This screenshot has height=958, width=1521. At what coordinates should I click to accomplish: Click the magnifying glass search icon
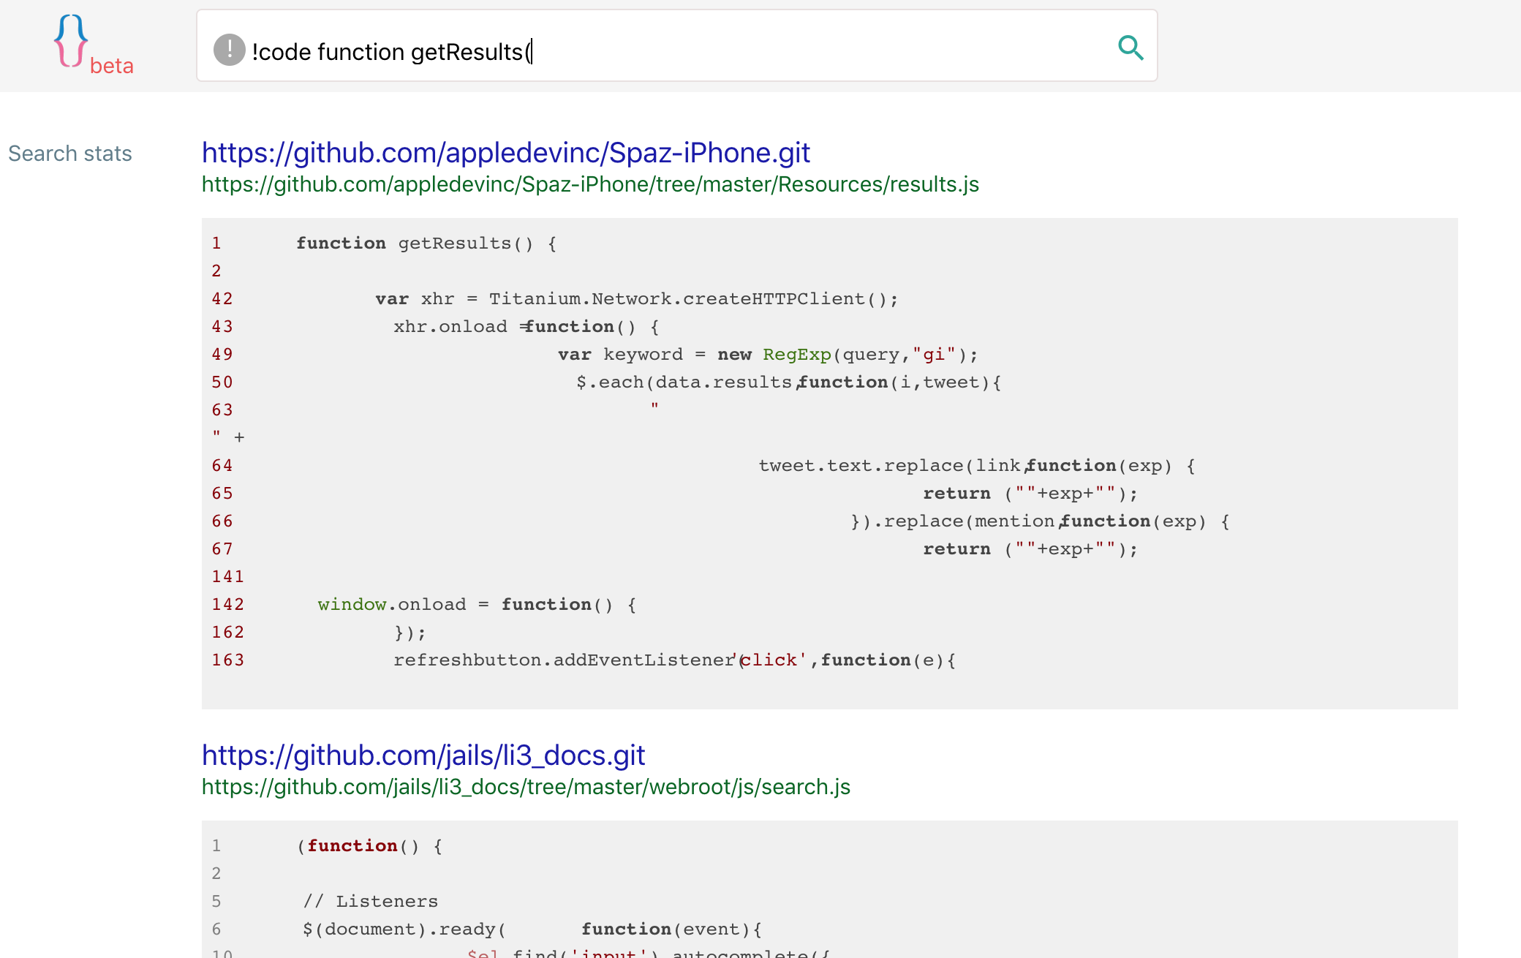coord(1131,48)
